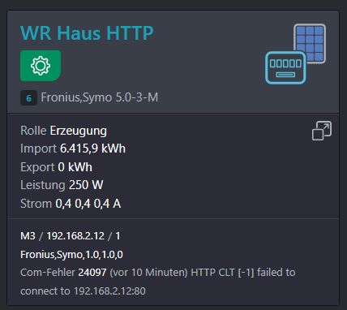
Task: Click the Fronius,Symo,1.0,1.0,0 firmware line
Action: pyautogui.click(x=71, y=255)
